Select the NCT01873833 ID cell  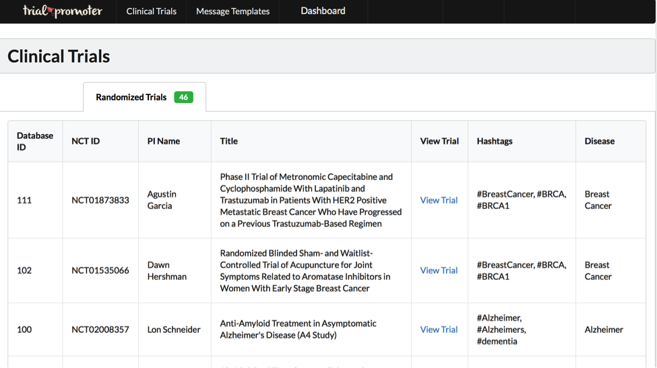click(100, 200)
